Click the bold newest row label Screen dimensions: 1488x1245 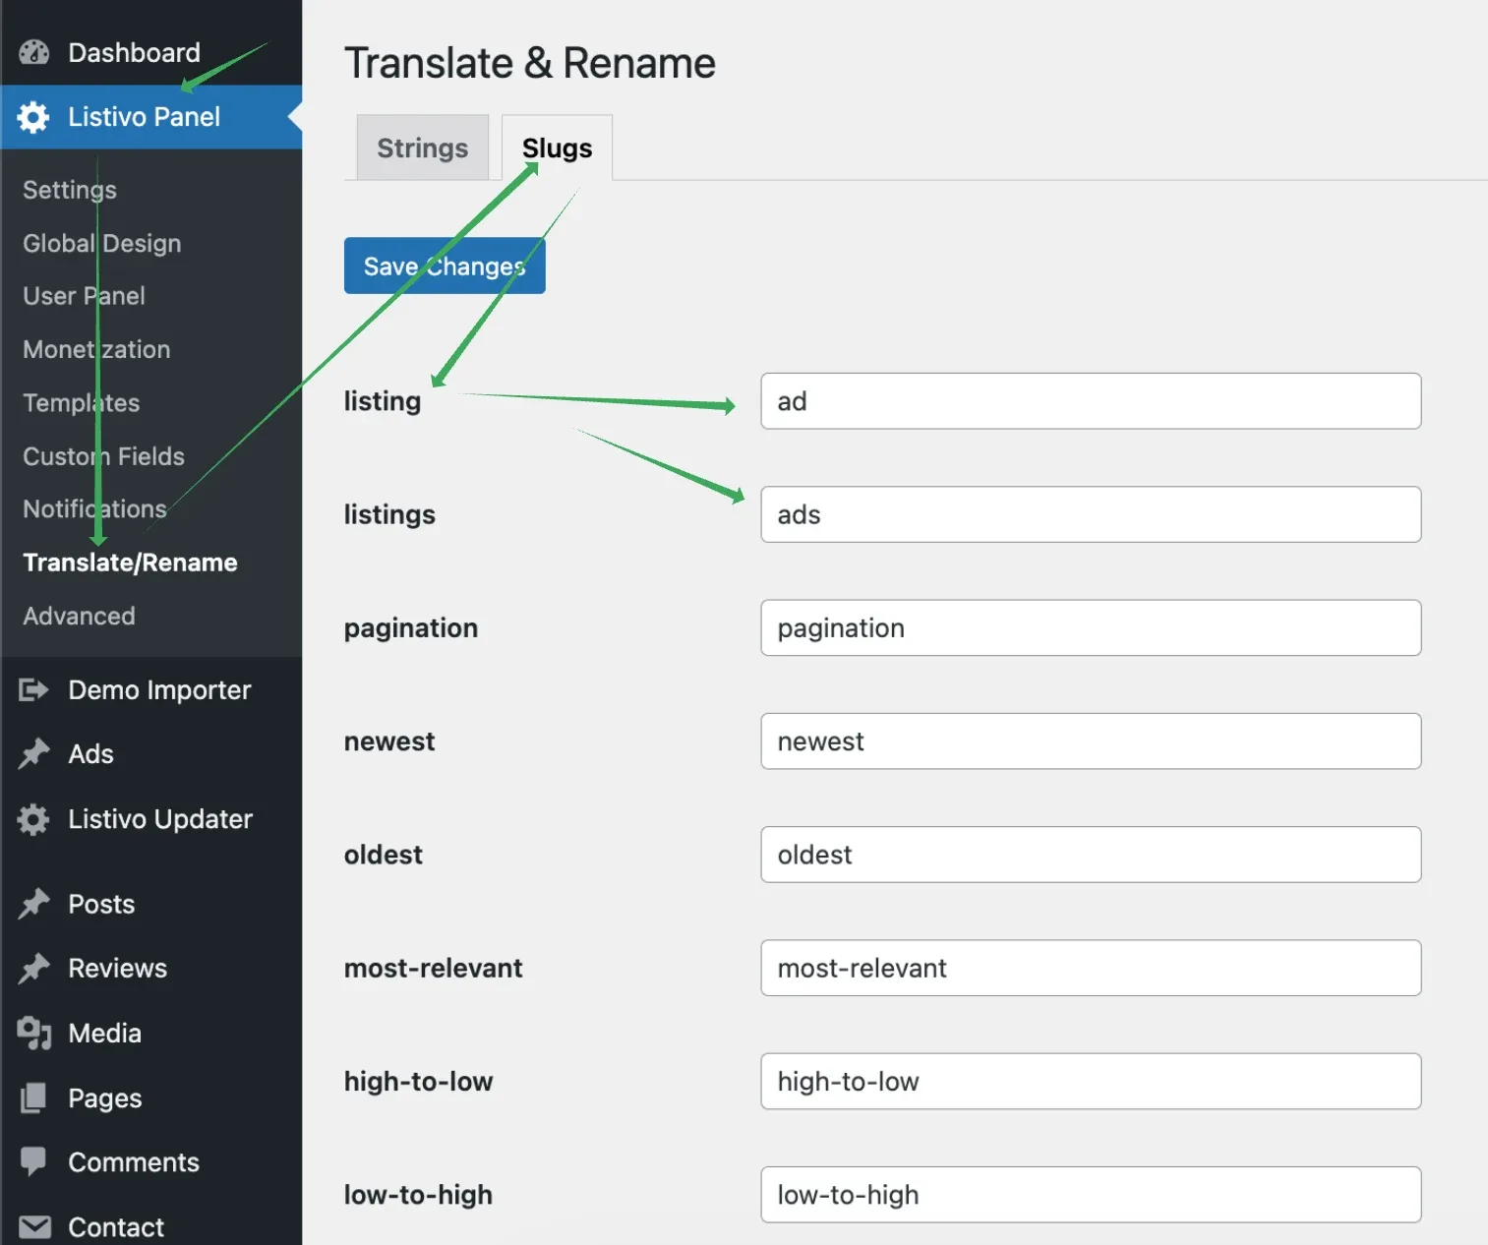[389, 741]
